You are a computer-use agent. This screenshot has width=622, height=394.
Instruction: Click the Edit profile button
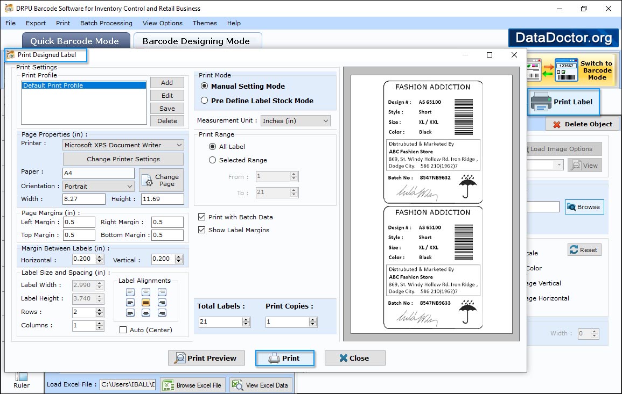(167, 96)
